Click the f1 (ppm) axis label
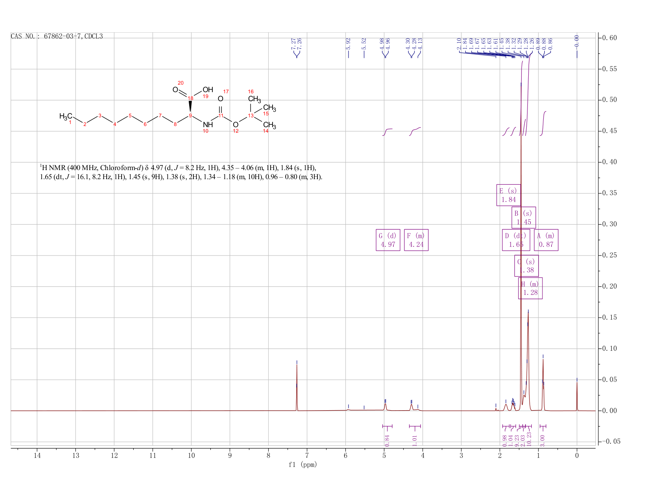This screenshot has height=502, width=649. tap(303, 465)
